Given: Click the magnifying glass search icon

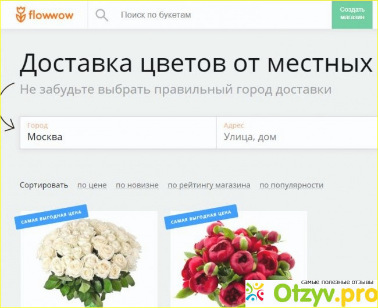Looking at the screenshot, I should coord(102,15).
